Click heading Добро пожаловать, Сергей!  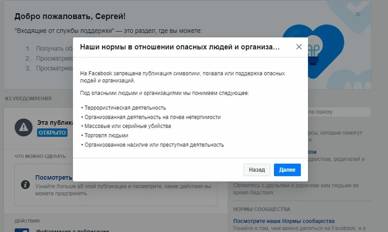[x=70, y=16]
